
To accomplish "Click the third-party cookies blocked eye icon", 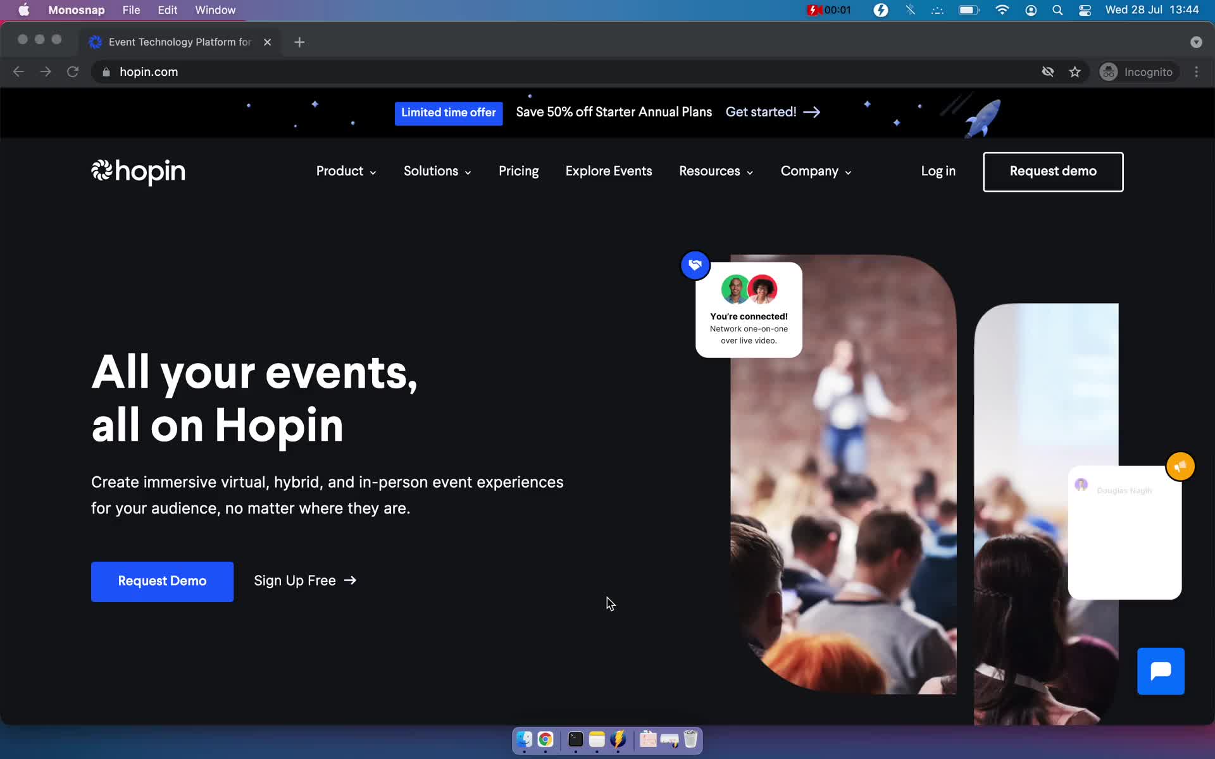I will click(x=1048, y=72).
